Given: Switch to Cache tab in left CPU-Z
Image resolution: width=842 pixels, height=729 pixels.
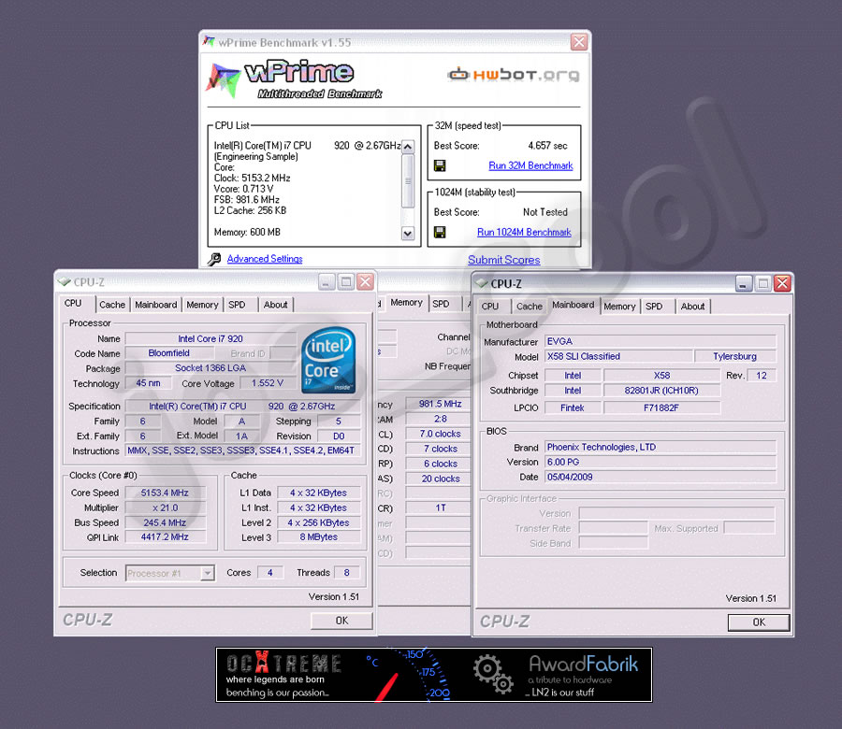Looking at the screenshot, I should pos(112,305).
